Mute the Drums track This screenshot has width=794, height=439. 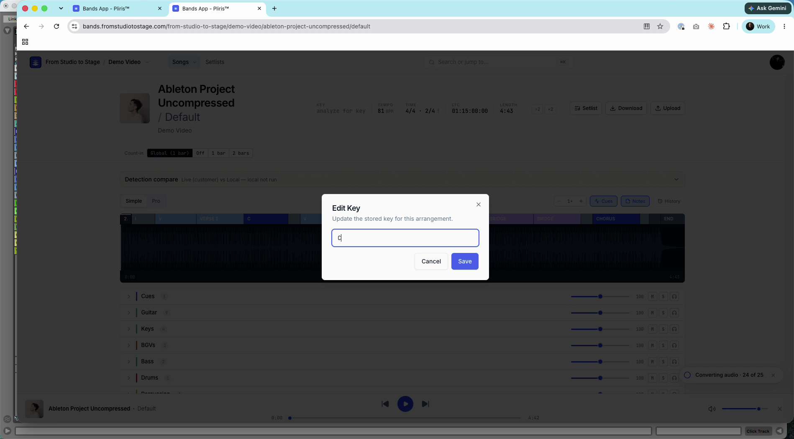[652, 378]
